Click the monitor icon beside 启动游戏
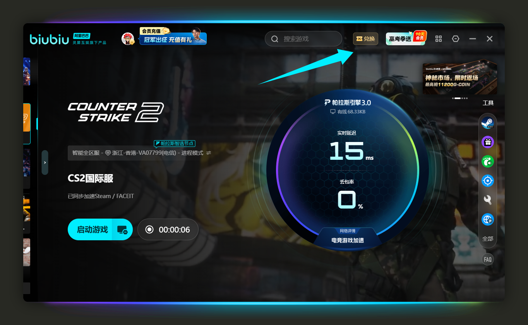Image resolution: width=528 pixels, height=325 pixels. (123, 230)
